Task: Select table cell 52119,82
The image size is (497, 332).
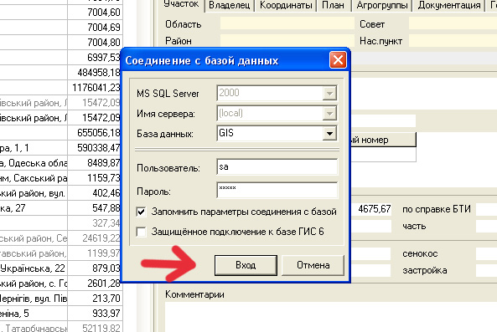Action: point(95,327)
